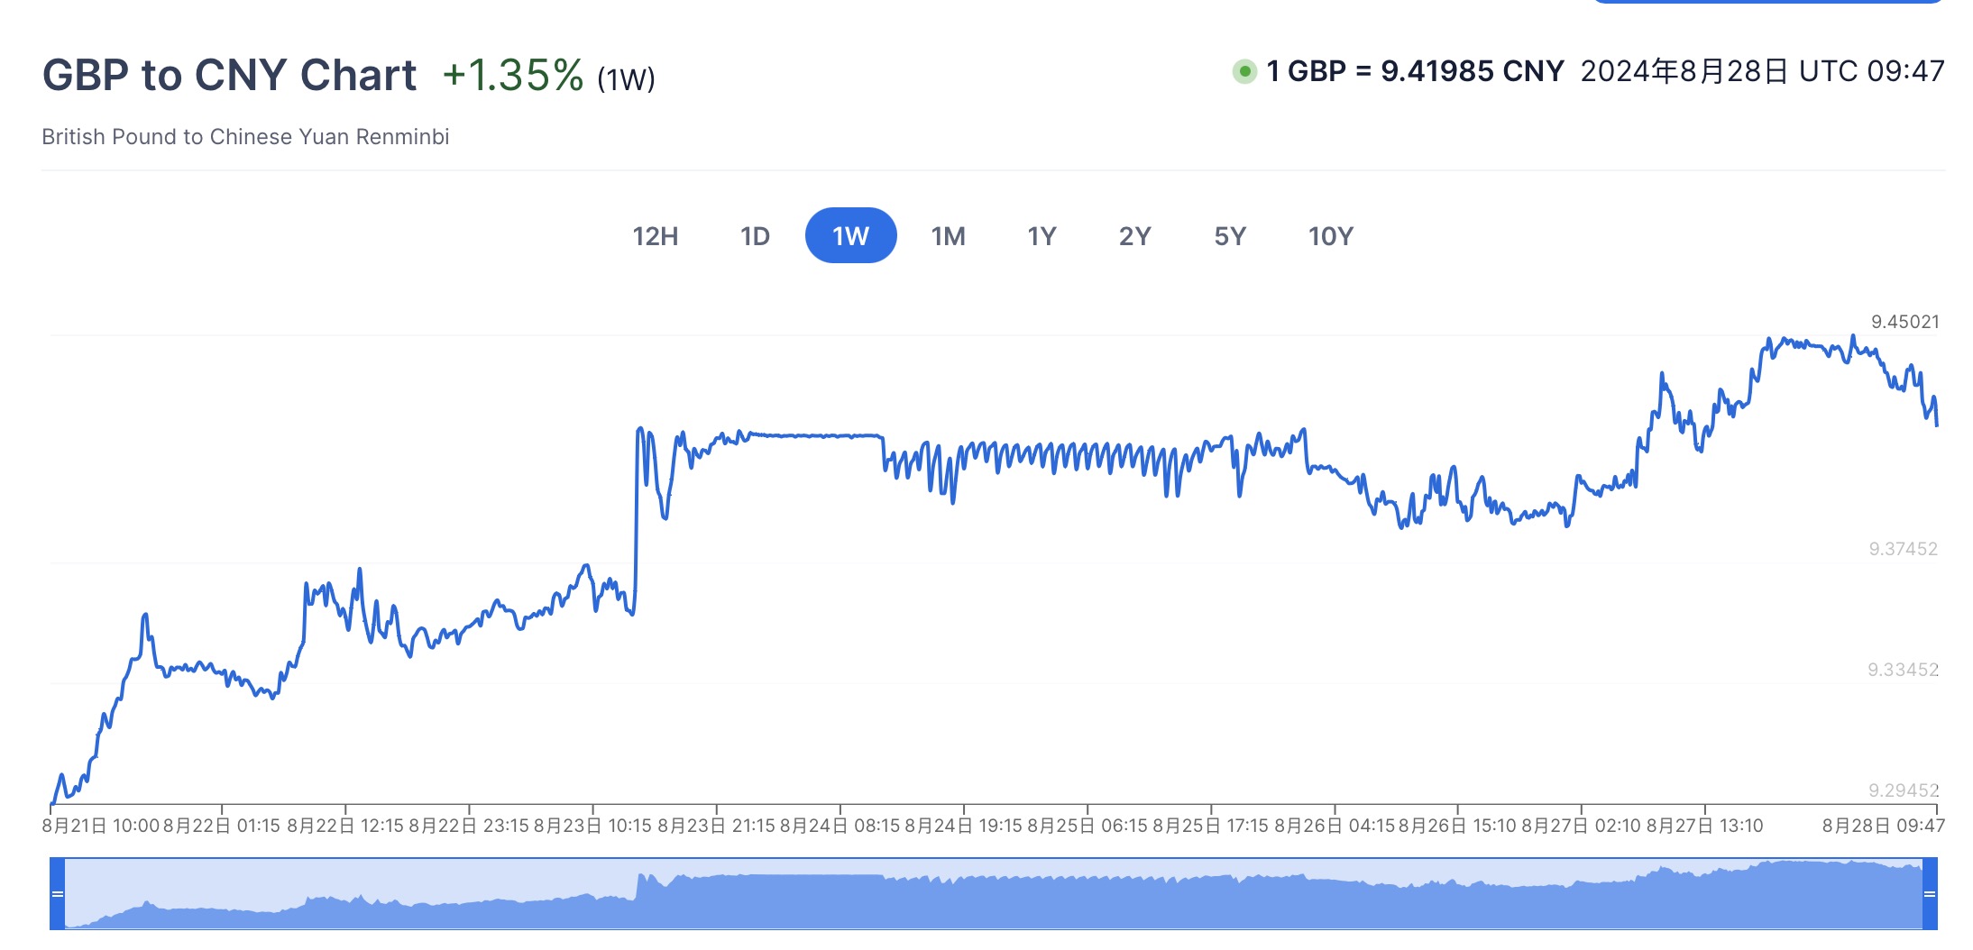The height and width of the screenshot is (950, 1973).
Task: Switch to the 2Y chart view
Action: click(1134, 236)
